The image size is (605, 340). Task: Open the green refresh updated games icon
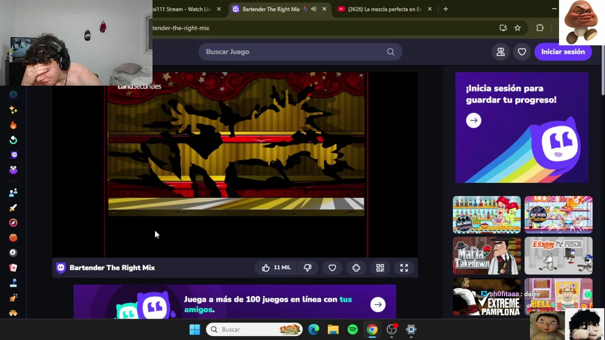point(13,140)
